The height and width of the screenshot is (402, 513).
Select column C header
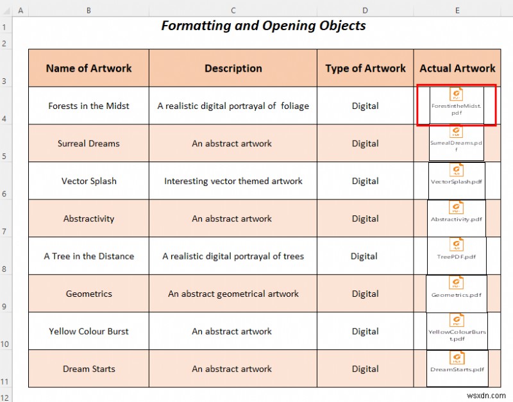point(233,10)
